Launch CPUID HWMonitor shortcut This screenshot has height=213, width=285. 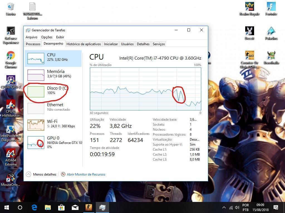tap(11, 108)
